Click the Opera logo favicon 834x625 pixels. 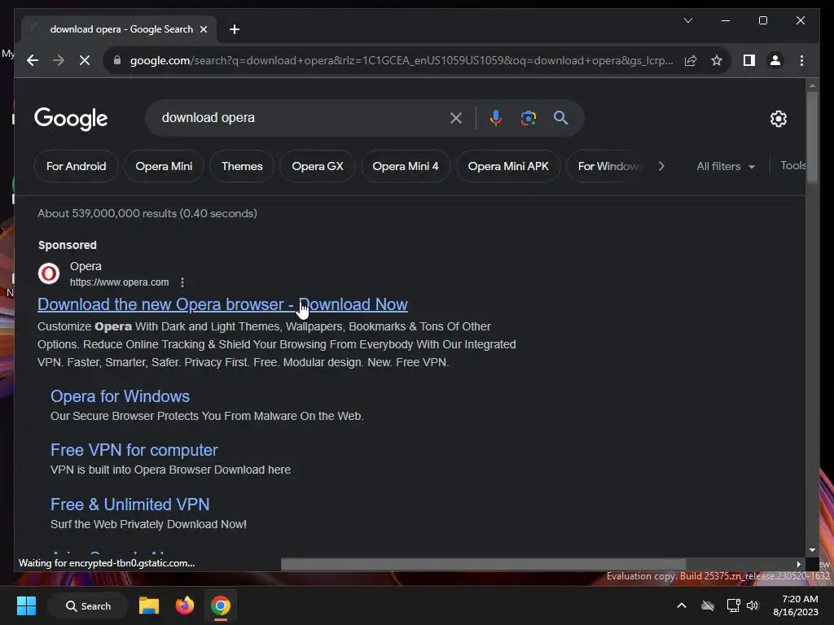pyautogui.click(x=48, y=273)
